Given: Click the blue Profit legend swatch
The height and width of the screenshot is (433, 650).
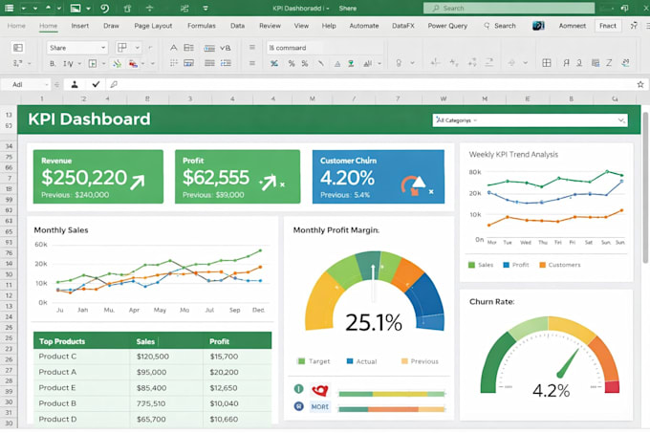Looking at the screenshot, I should pos(506,265).
